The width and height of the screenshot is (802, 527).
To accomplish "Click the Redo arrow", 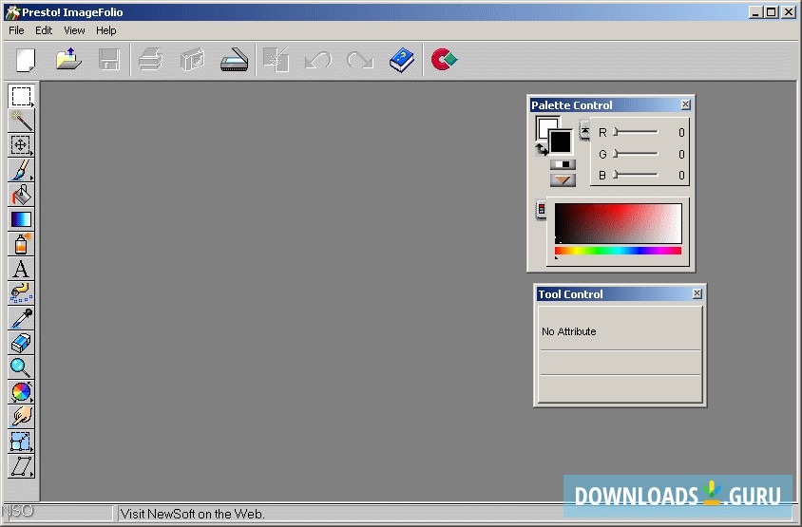I will click(x=360, y=60).
